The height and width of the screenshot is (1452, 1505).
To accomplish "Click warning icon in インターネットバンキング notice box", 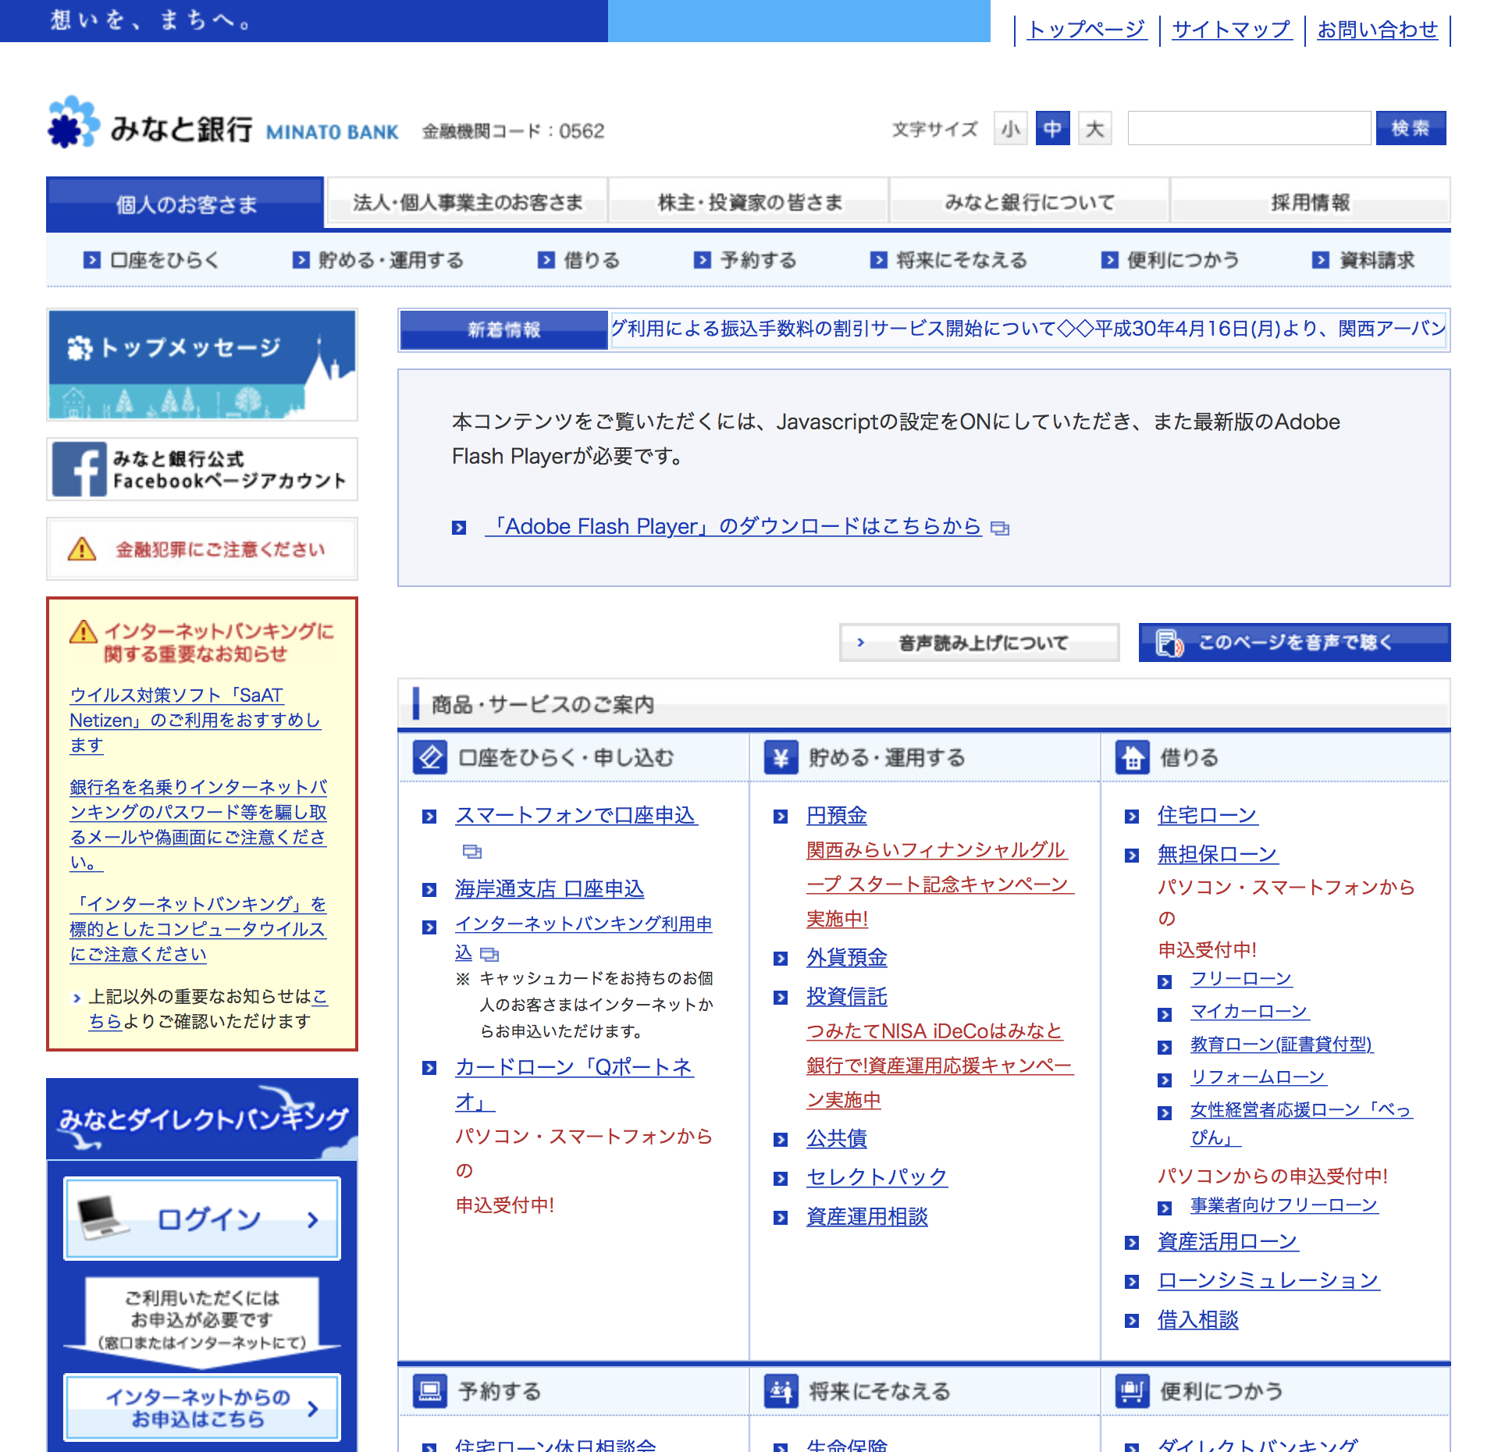I will point(83,632).
